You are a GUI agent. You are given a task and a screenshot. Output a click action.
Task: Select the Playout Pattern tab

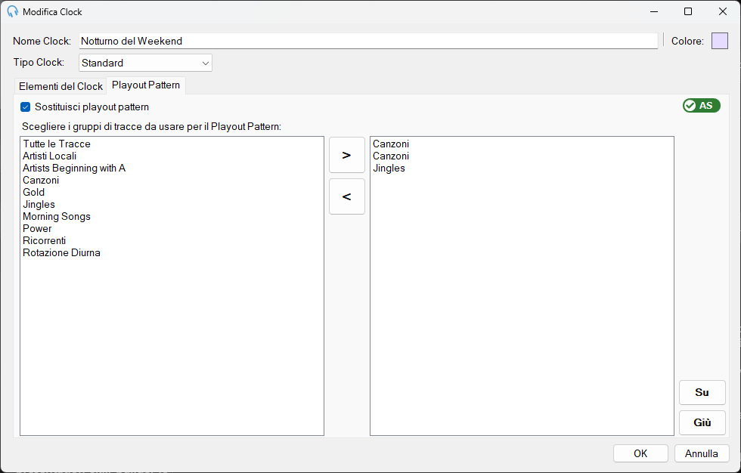click(146, 85)
